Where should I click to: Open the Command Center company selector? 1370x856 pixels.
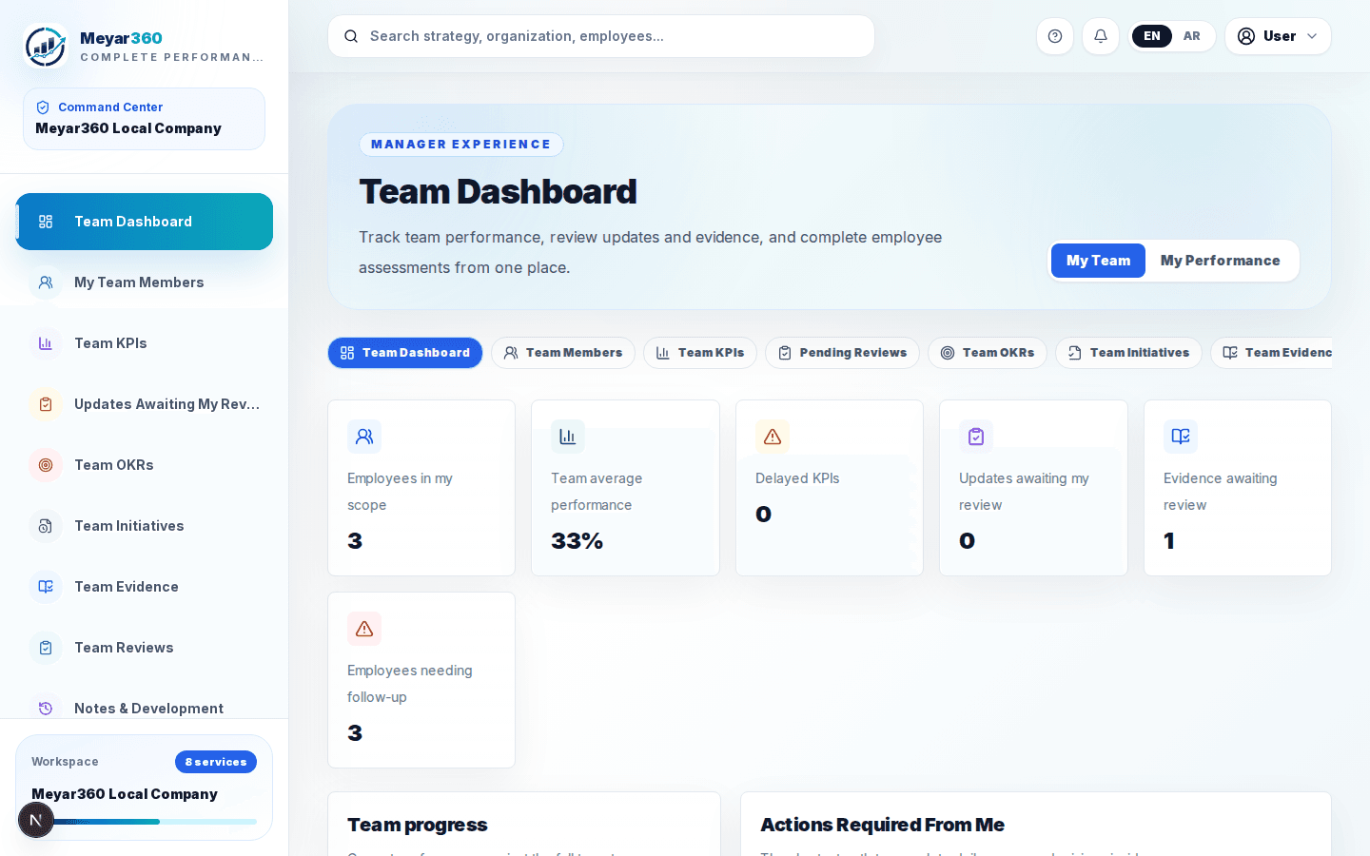[144, 119]
